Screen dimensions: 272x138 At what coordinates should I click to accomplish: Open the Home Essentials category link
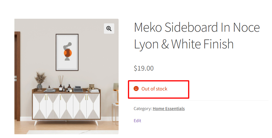[169, 109]
